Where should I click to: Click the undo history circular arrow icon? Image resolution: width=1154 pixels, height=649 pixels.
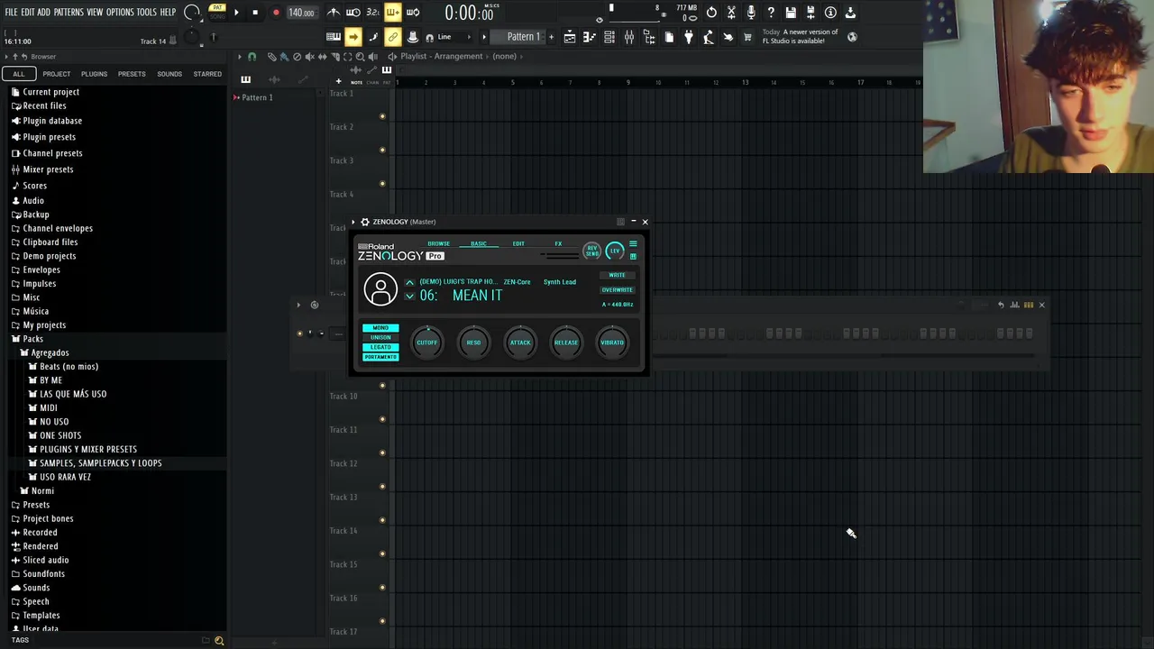point(711,13)
